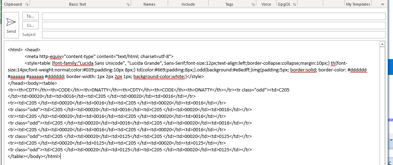The image size is (393, 165).
Task: Open the address book via To... button
Action: [x=30, y=16]
